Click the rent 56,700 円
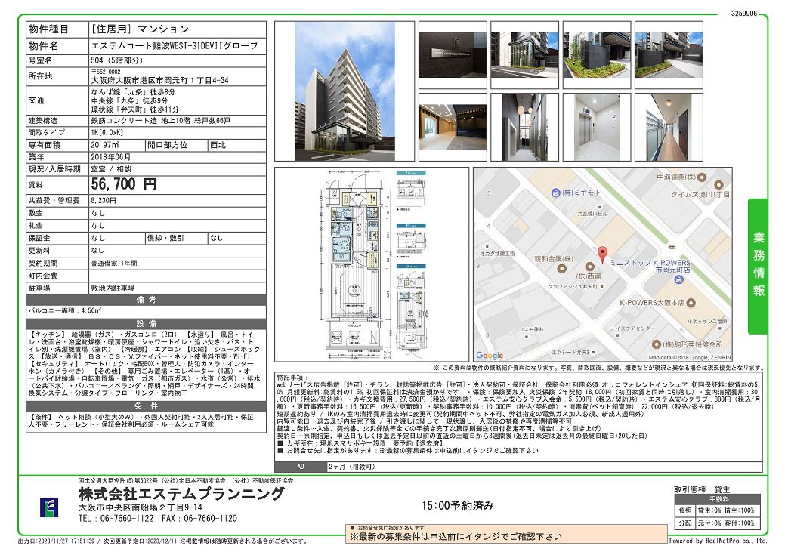 click(124, 184)
